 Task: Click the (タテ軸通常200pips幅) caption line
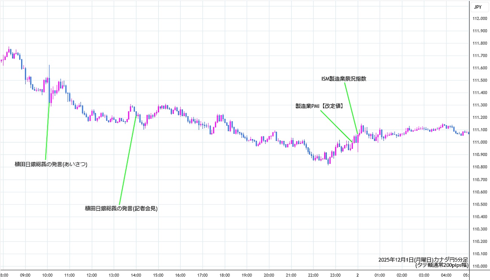tap(441, 265)
